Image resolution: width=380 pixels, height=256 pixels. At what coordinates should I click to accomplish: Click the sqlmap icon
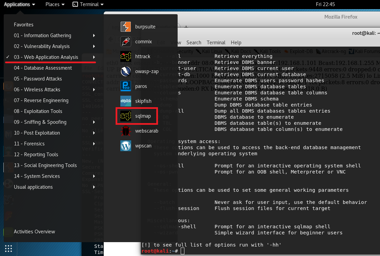pyautogui.click(x=125, y=116)
